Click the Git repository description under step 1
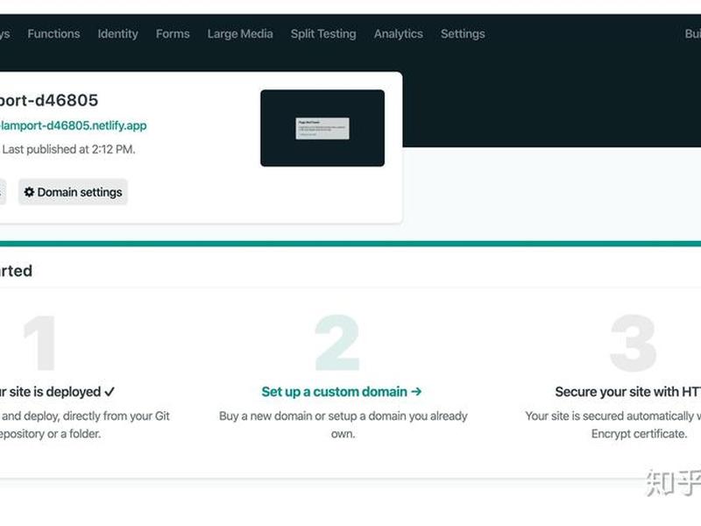 pos(85,425)
